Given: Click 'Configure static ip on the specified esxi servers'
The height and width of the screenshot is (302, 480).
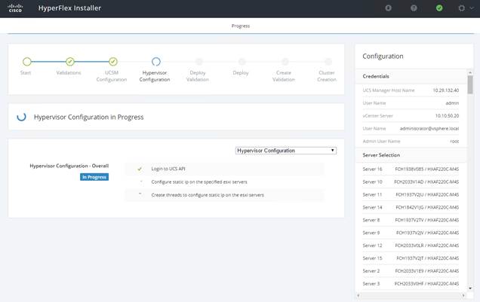Looking at the screenshot, I should tap(199, 182).
